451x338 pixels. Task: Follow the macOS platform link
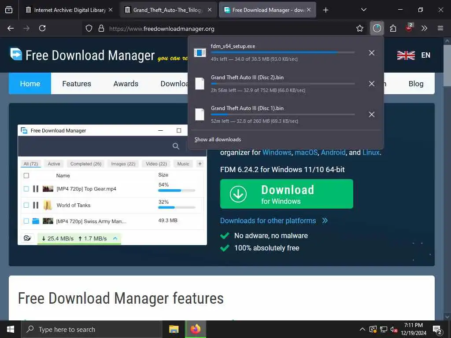pos(306,152)
